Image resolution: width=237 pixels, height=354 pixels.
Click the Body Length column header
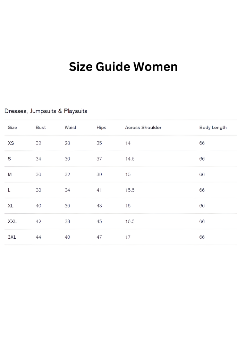tap(213, 127)
